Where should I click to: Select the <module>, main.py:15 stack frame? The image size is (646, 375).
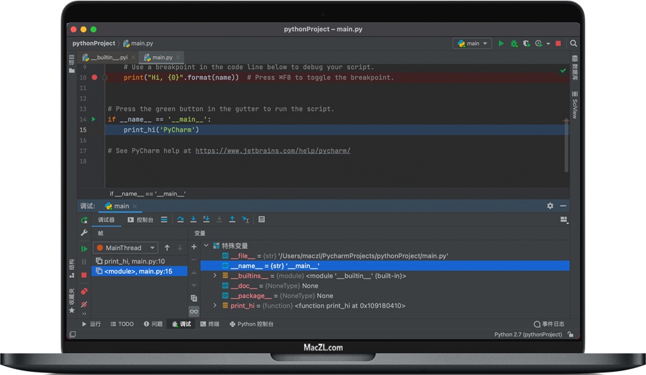pyautogui.click(x=140, y=271)
